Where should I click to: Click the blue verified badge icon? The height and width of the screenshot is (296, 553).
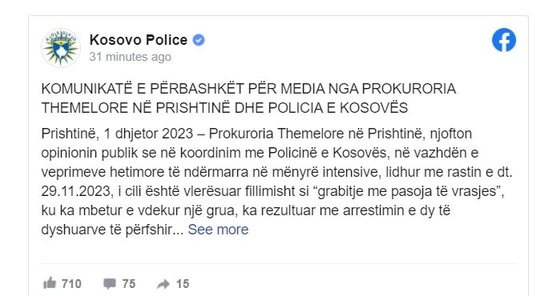click(x=199, y=40)
